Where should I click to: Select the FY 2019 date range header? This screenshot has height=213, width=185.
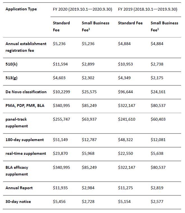pyautogui.click(x=147, y=9)
